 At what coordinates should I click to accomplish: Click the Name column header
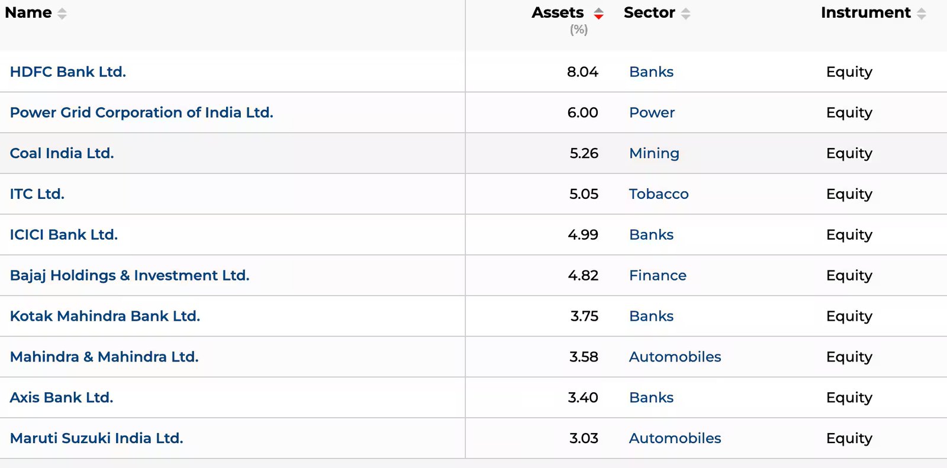tap(28, 12)
